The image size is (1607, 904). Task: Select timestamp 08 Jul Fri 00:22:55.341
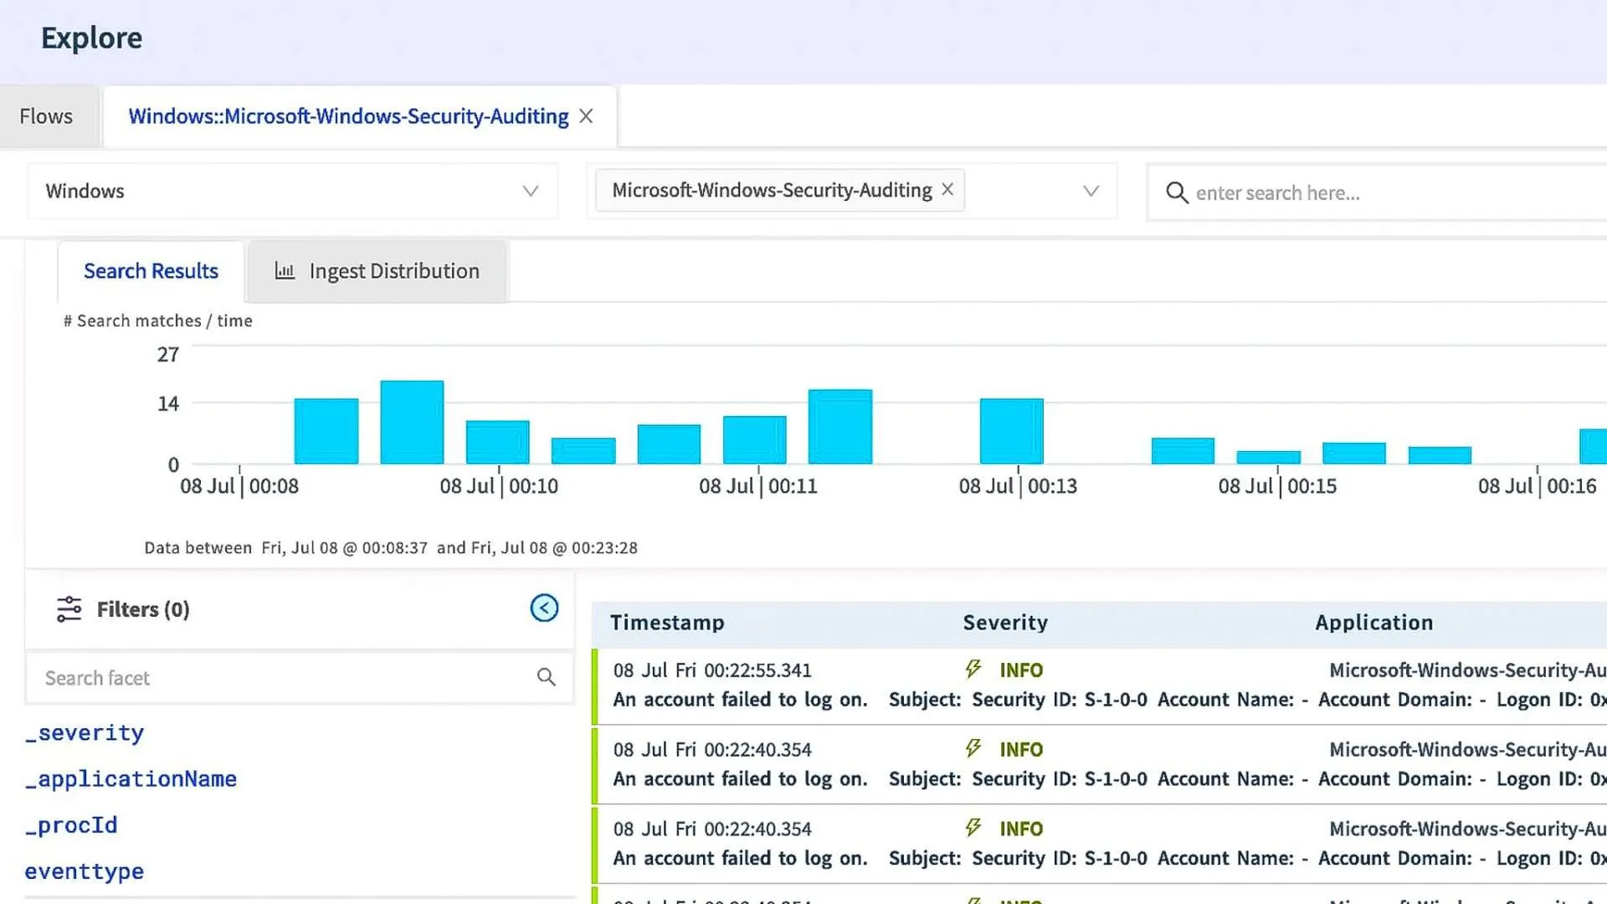point(712,670)
